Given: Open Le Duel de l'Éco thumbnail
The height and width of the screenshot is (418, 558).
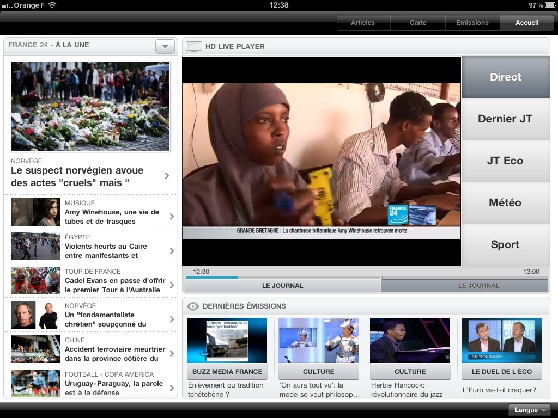Looking at the screenshot, I should (x=501, y=340).
